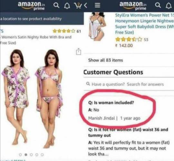Screen dimensions: 174x161
Task: Select the first image carousel dot
Action: [x=20, y=155]
